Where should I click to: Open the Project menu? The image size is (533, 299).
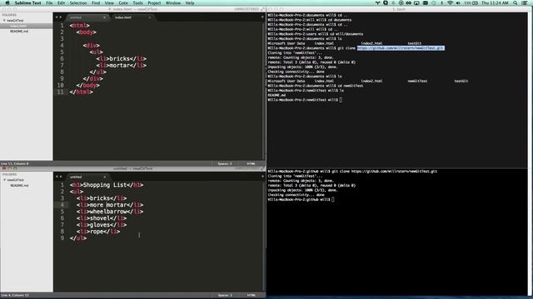154,2
